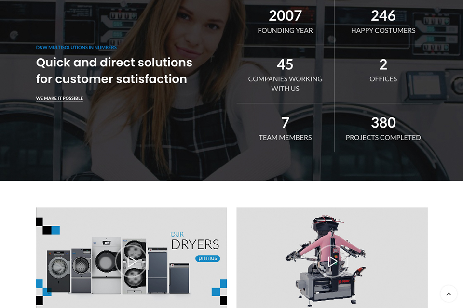
Task: Click the 2007 founding year number
Action: tap(285, 15)
